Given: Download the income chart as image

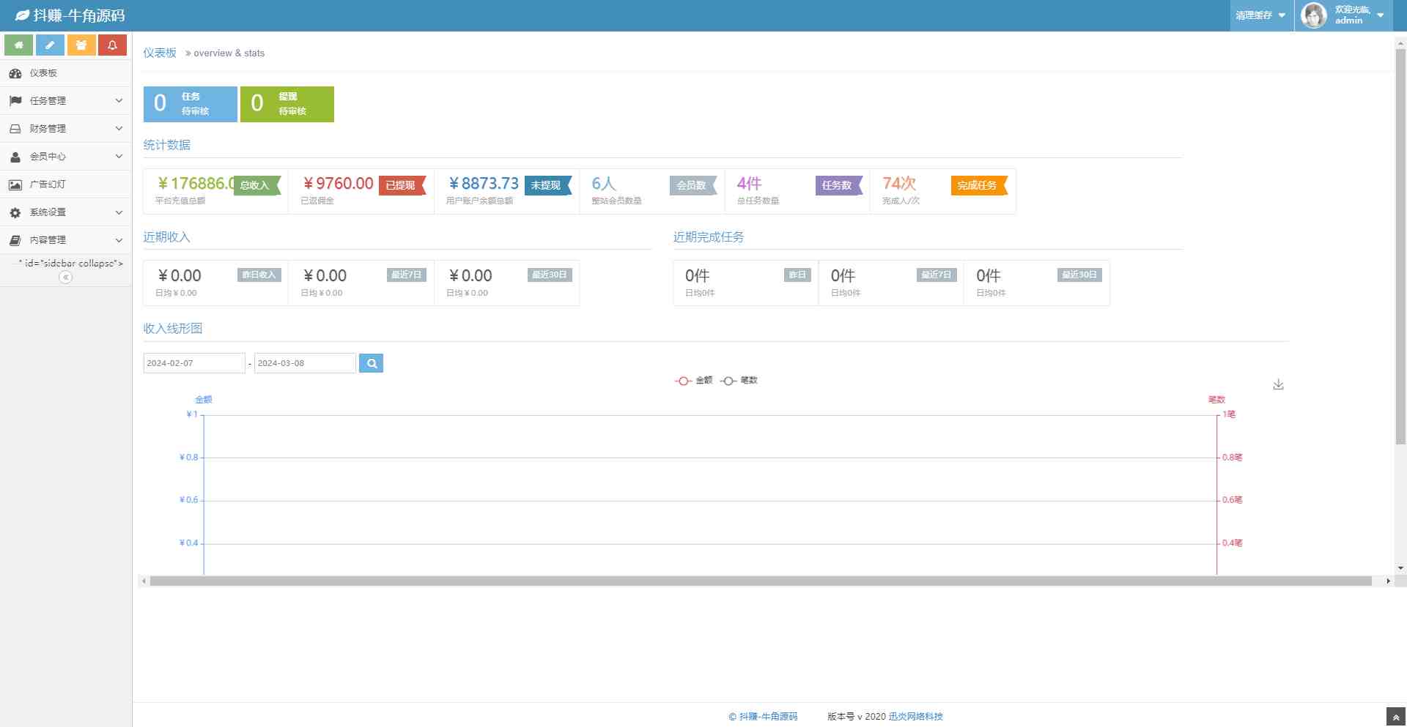Looking at the screenshot, I should [x=1278, y=384].
